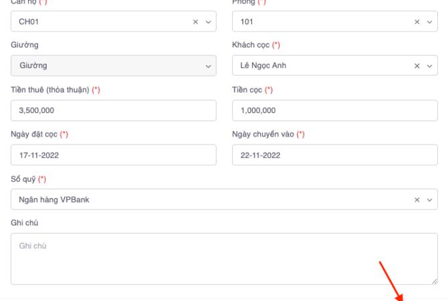Click the Giường placeholder in the bed field

tap(33, 66)
